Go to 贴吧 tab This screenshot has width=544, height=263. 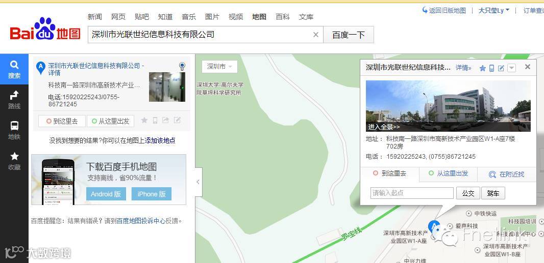point(141,17)
